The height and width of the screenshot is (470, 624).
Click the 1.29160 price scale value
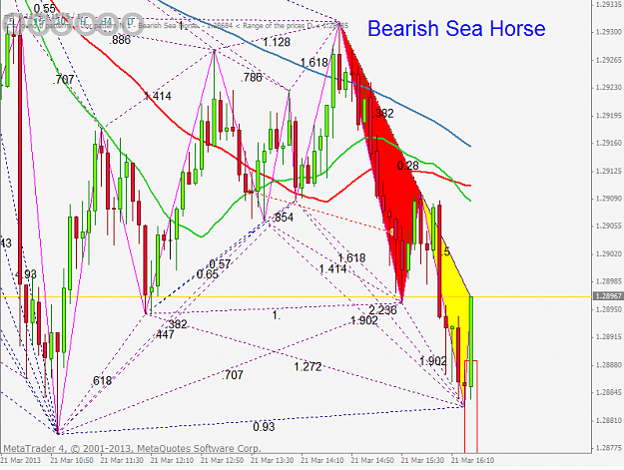point(608,143)
